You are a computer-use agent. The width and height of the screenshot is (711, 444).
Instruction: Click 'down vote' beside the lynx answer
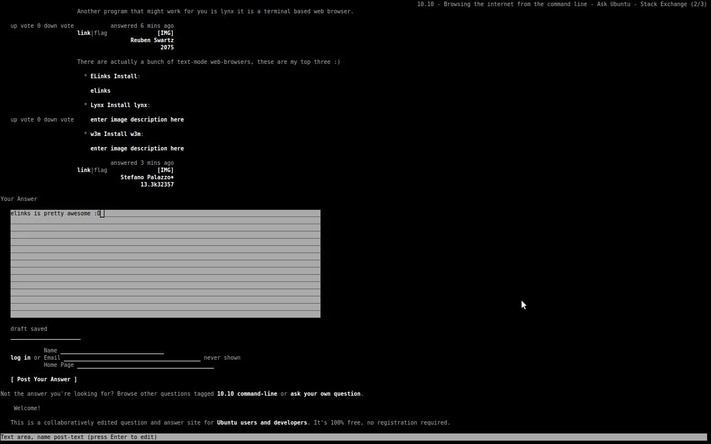[59, 26]
